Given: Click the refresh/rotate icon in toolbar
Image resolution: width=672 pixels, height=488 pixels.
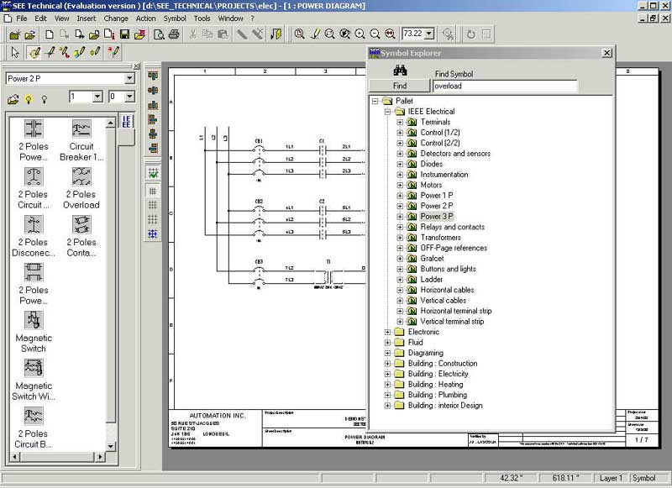Looking at the screenshot, I should 471,34.
